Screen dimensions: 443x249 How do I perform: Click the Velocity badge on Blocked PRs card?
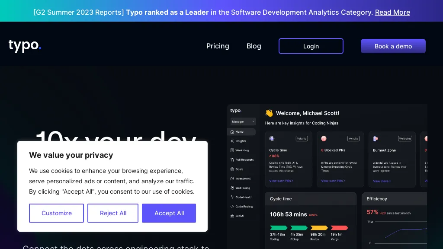pos(353,138)
